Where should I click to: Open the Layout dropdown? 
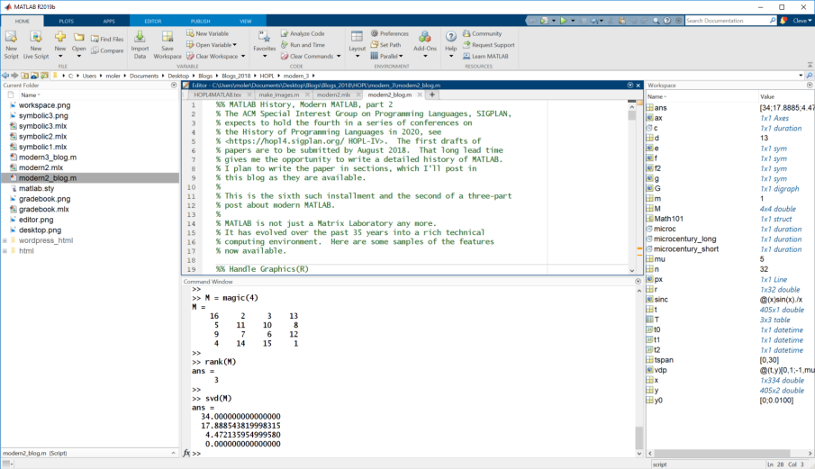pos(357,56)
